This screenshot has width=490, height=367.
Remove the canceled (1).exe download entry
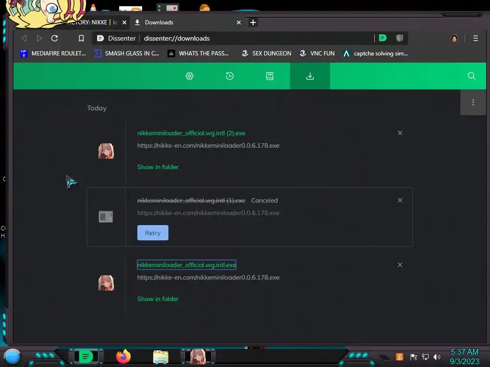pyautogui.click(x=400, y=200)
